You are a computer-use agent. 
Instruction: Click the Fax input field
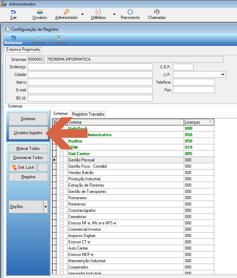(x=194, y=90)
